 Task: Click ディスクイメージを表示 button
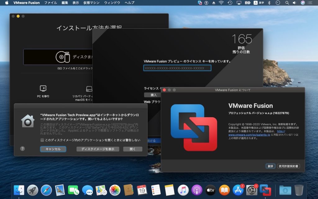click(98, 149)
